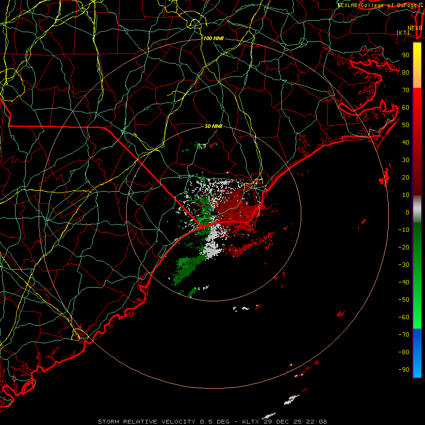Click the 100 NMI range ring label
Image resolution: width=425 pixels, height=425 pixels.
(213, 39)
